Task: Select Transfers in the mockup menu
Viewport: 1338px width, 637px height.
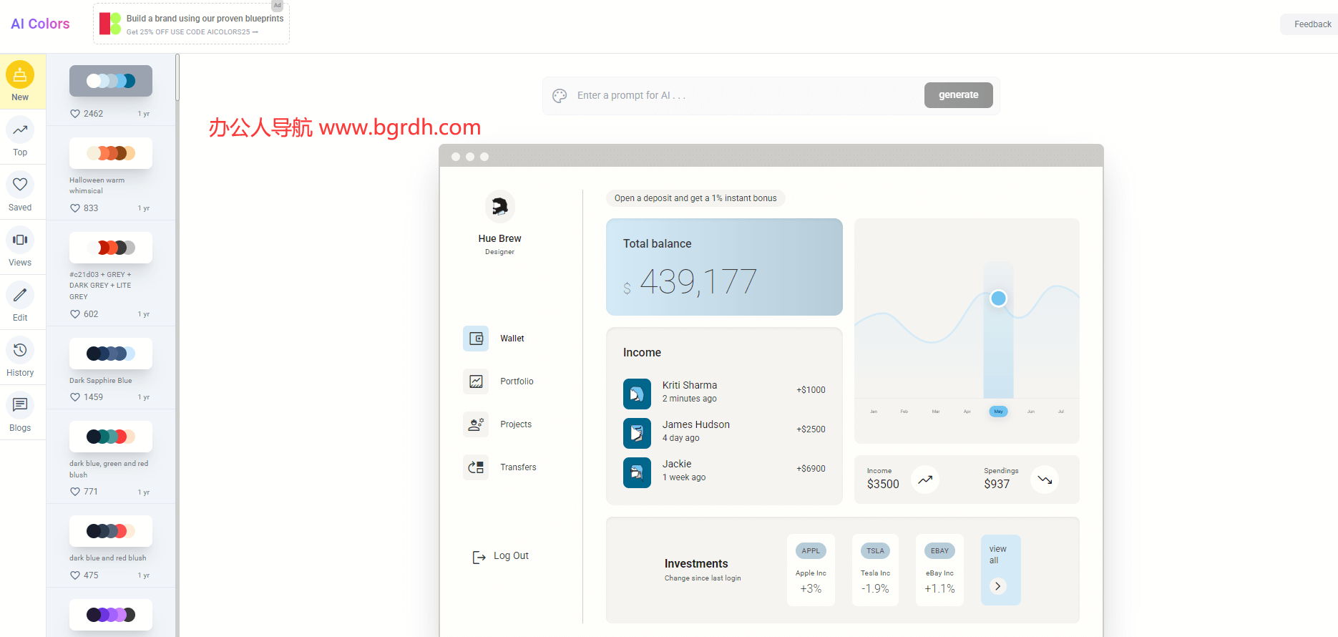Action: (518, 467)
